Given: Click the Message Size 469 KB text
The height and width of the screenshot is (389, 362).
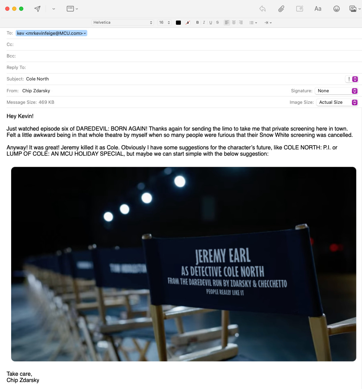Looking at the screenshot, I should pos(31,102).
